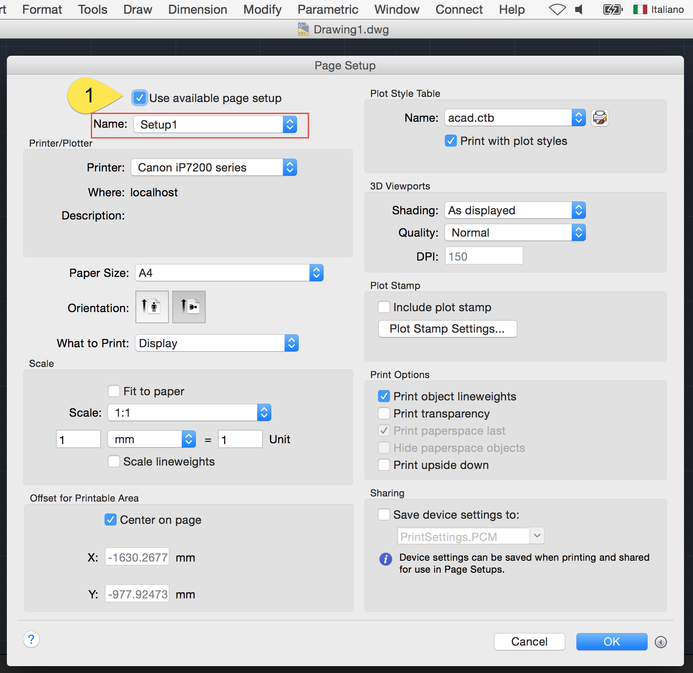Screen dimensions: 693x673
Task: Check Include plot stamp
Action: pyautogui.click(x=384, y=307)
